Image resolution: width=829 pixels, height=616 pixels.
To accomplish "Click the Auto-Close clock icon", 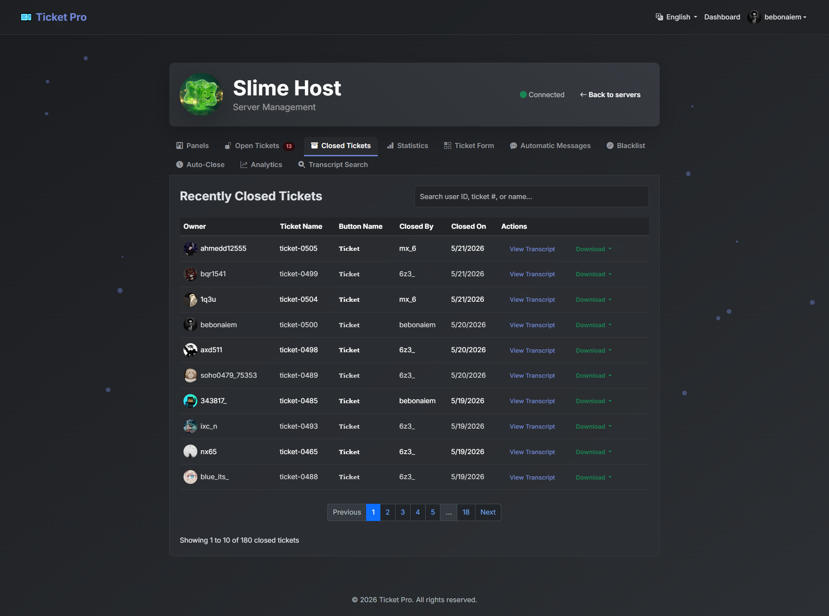I will [180, 164].
